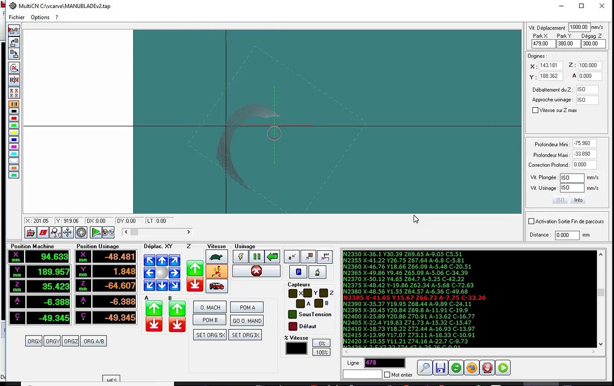The image size is (614, 386).
Task: Open the Fichier menu
Action: 17,17
